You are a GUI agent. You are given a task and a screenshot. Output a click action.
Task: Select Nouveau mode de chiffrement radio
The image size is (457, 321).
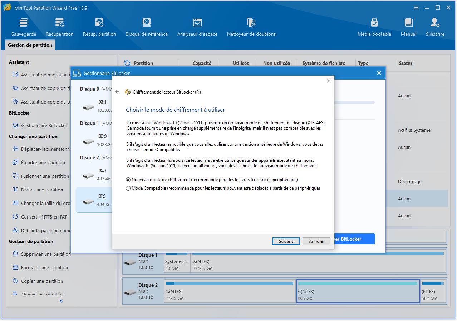coord(128,180)
